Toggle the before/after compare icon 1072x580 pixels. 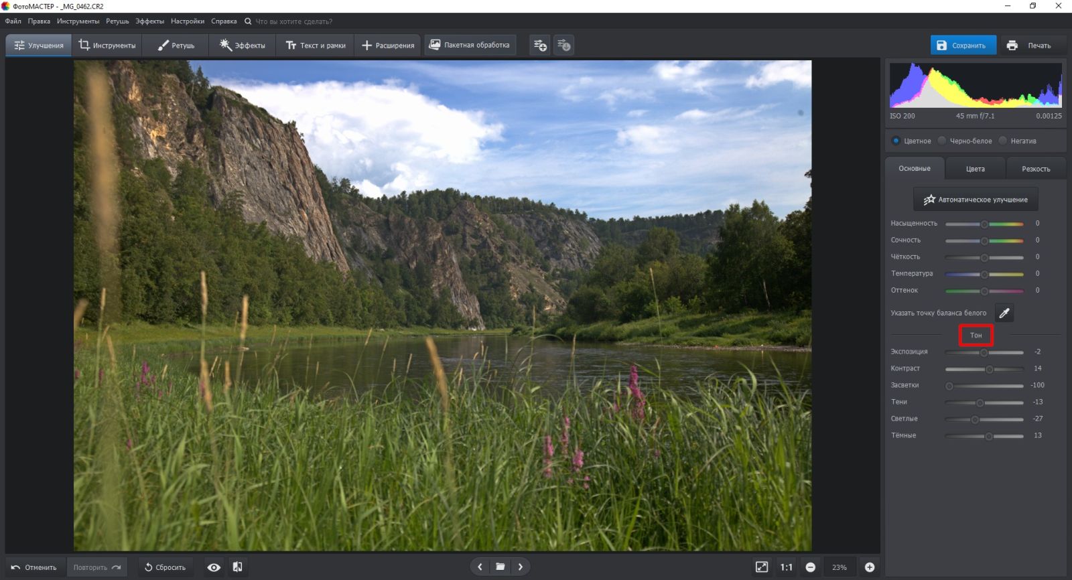coord(237,567)
